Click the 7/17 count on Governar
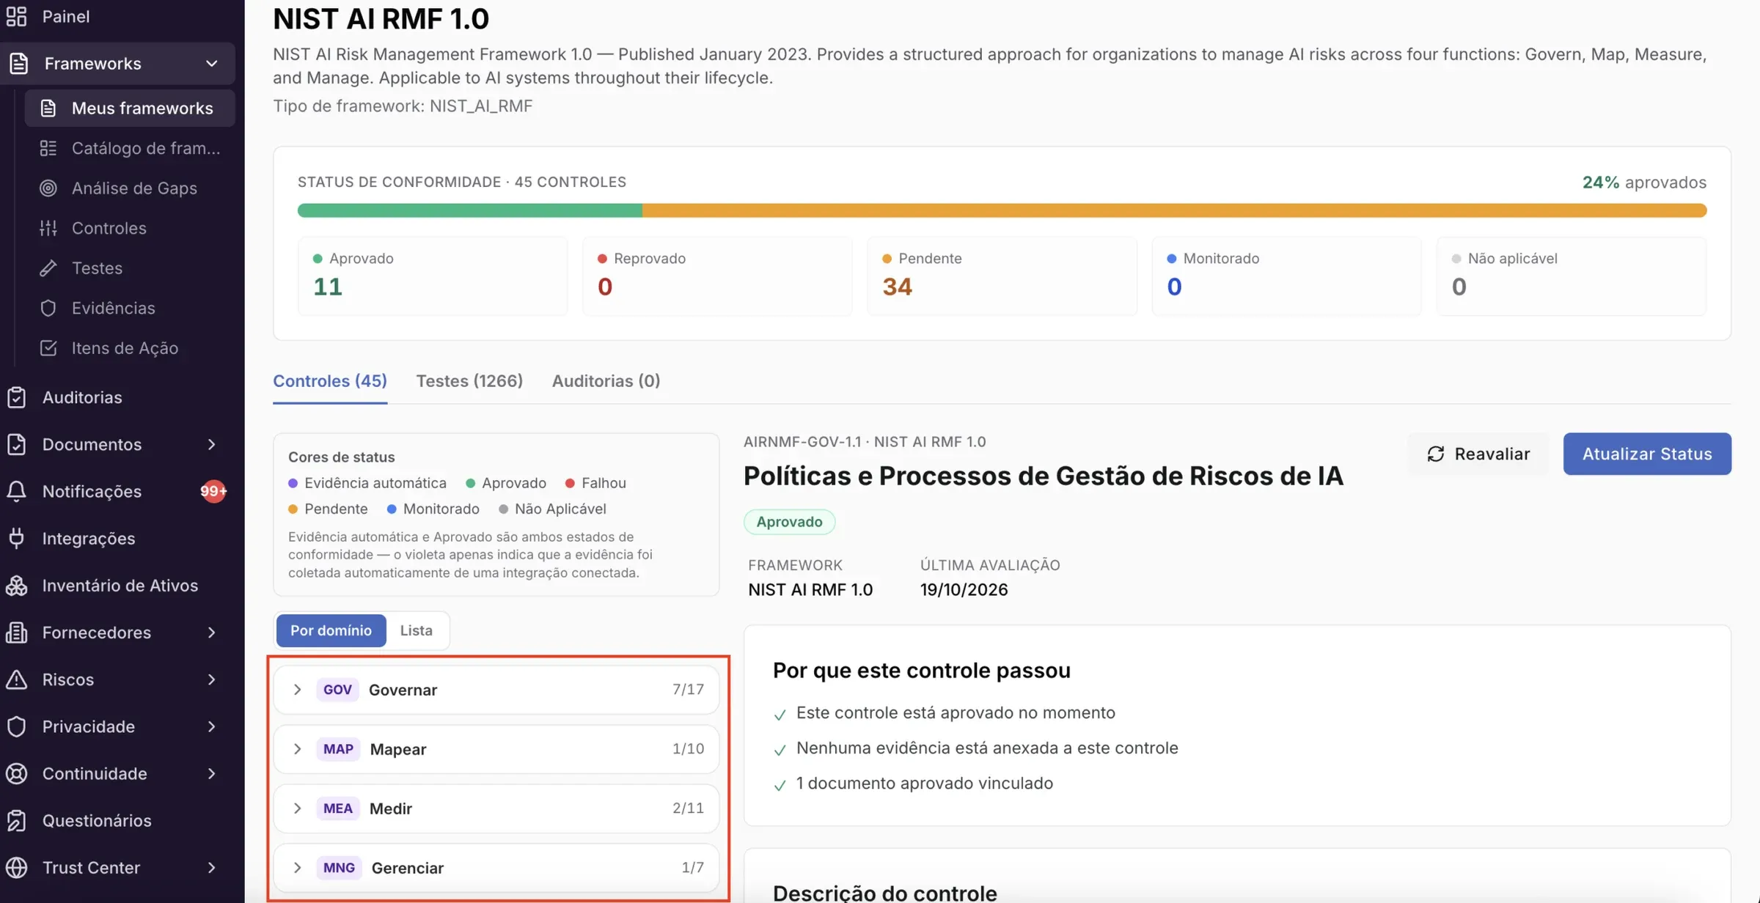The height and width of the screenshot is (903, 1760). [x=688, y=690]
